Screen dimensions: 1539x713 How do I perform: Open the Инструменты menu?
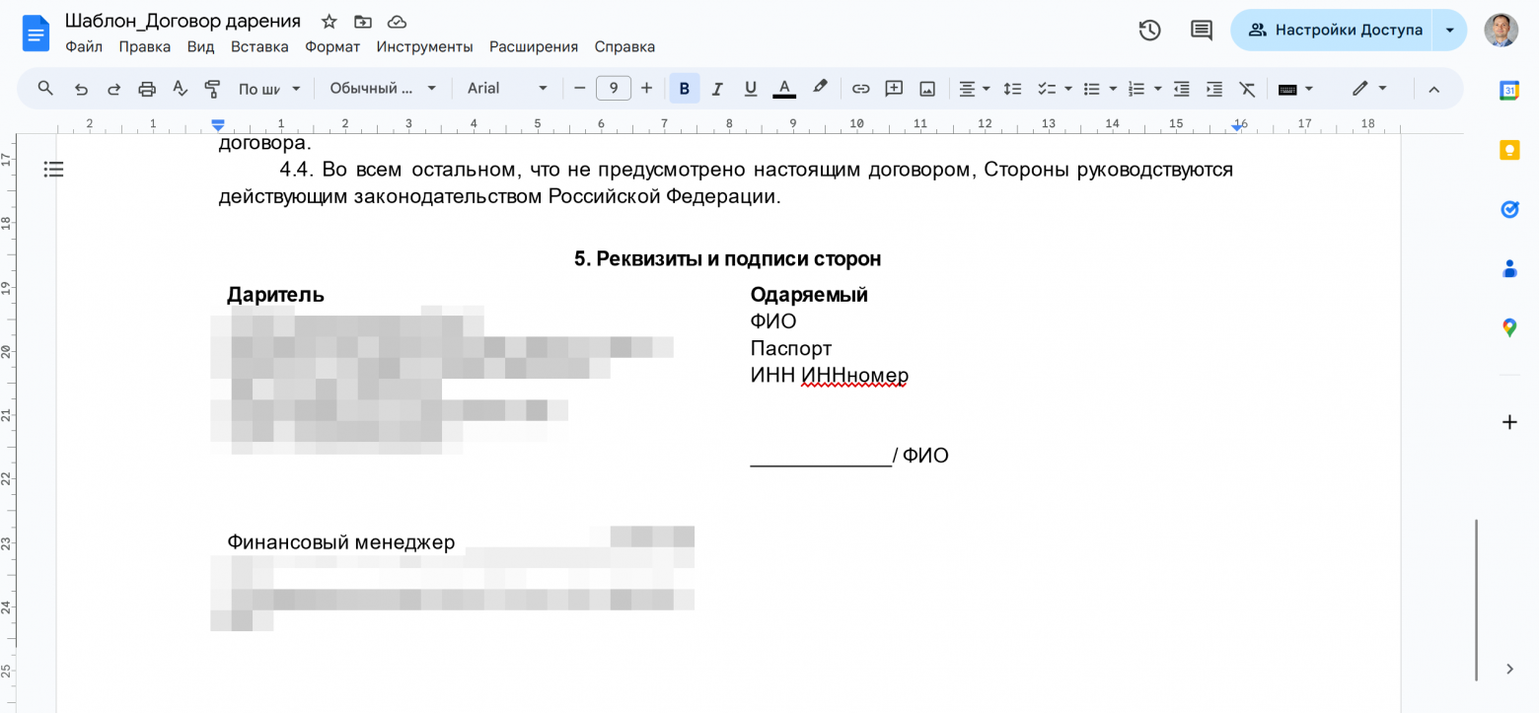tap(425, 46)
